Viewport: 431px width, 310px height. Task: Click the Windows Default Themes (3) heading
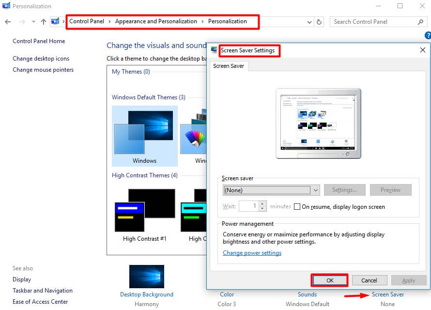click(149, 97)
